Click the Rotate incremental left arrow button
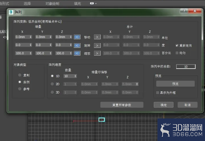Viewport: 205px width, 141px height. [77, 45]
